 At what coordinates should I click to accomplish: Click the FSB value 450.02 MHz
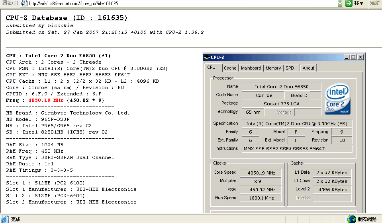(261, 190)
